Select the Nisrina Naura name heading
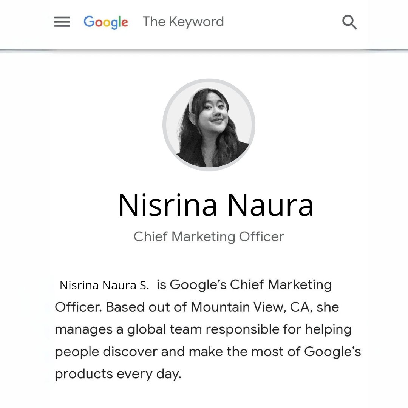This screenshot has height=408, width=408. point(216,205)
